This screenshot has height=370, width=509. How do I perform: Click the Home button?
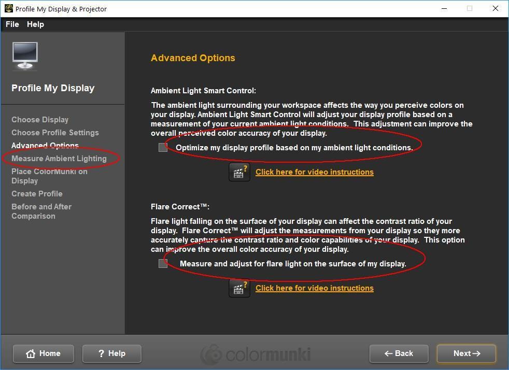44,353
